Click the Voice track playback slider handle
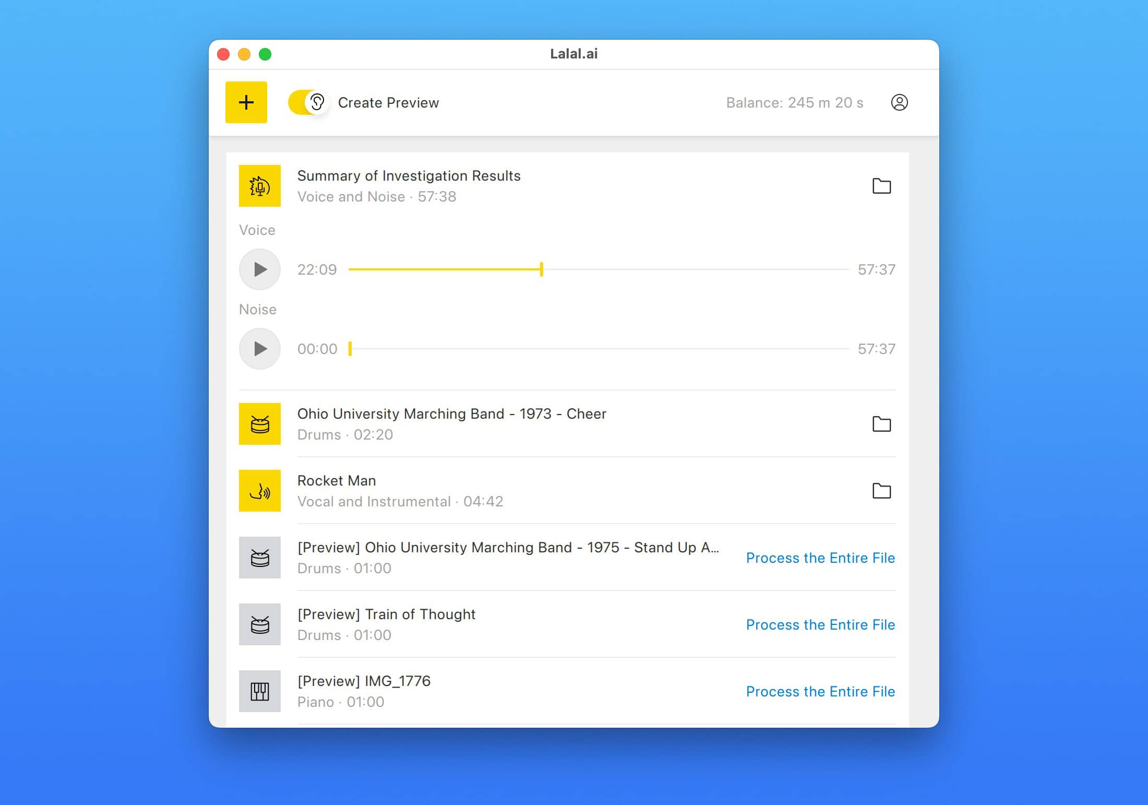 pyautogui.click(x=542, y=269)
